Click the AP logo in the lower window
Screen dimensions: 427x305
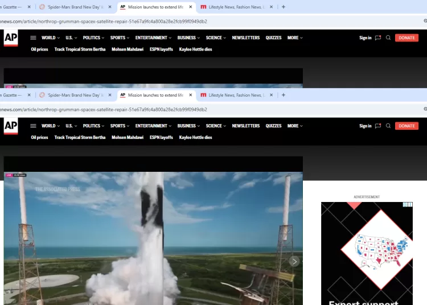point(11,126)
